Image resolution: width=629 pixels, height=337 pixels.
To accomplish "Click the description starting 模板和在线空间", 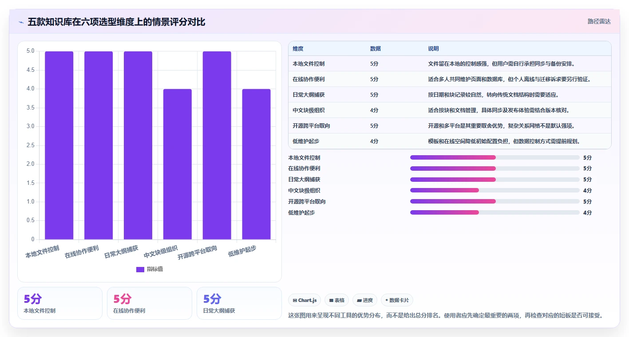I will [x=504, y=141].
